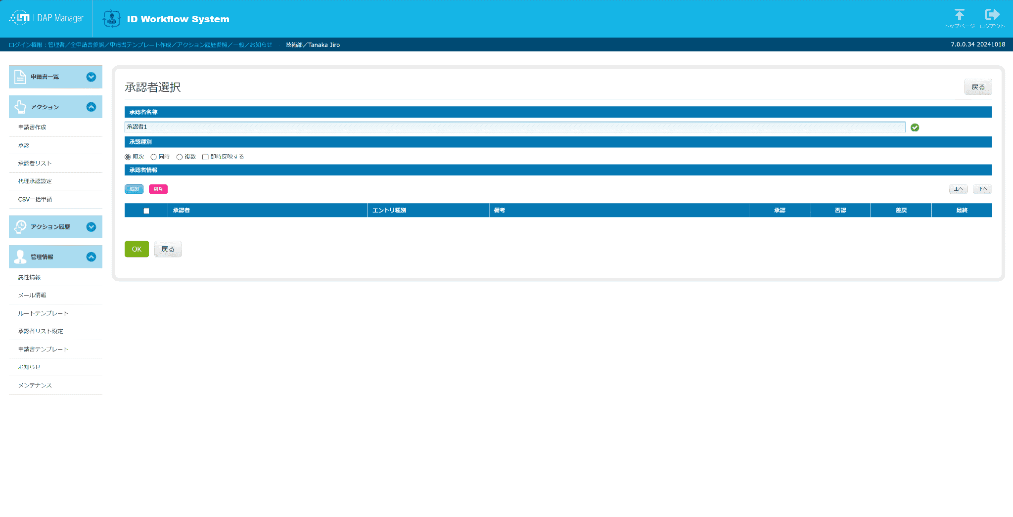1013x517 pixels.
Task: Open 承認者リスト設定 menu item
Action: [55, 331]
